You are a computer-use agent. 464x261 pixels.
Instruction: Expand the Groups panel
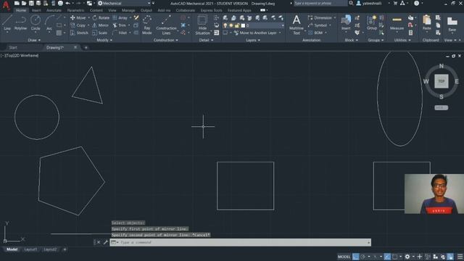point(376,40)
